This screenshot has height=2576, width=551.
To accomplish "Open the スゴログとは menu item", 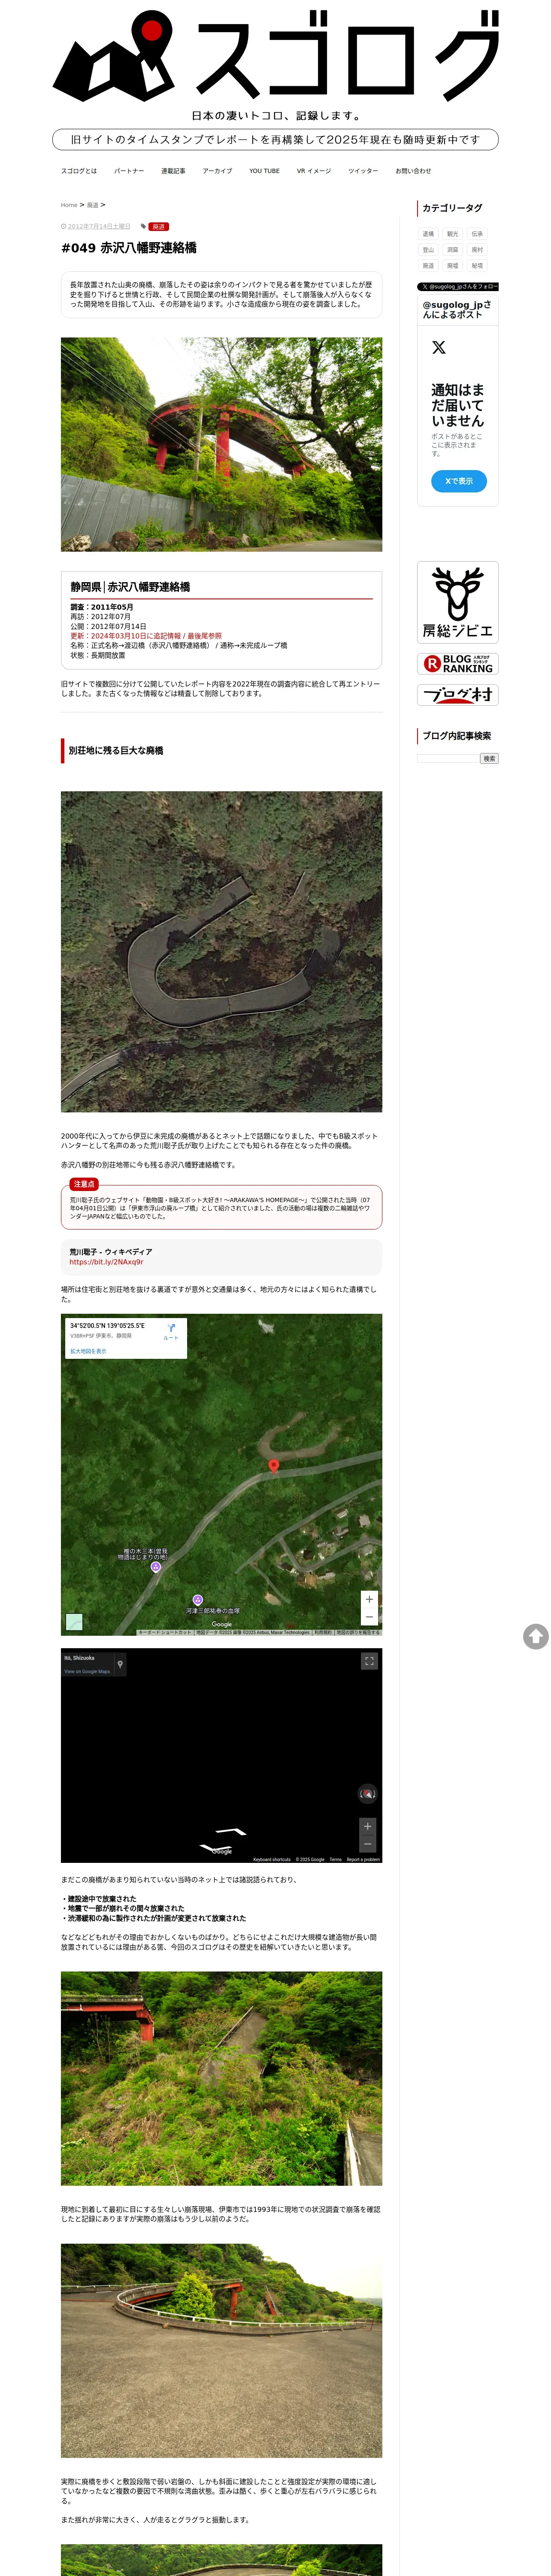I will pyautogui.click(x=79, y=171).
